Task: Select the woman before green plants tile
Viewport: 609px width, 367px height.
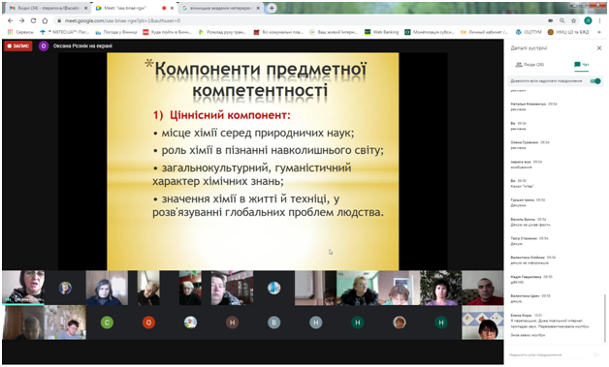Action: [441, 288]
